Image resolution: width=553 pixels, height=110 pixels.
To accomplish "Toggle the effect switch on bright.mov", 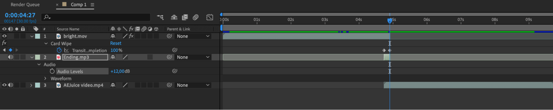I will [x=131, y=36].
